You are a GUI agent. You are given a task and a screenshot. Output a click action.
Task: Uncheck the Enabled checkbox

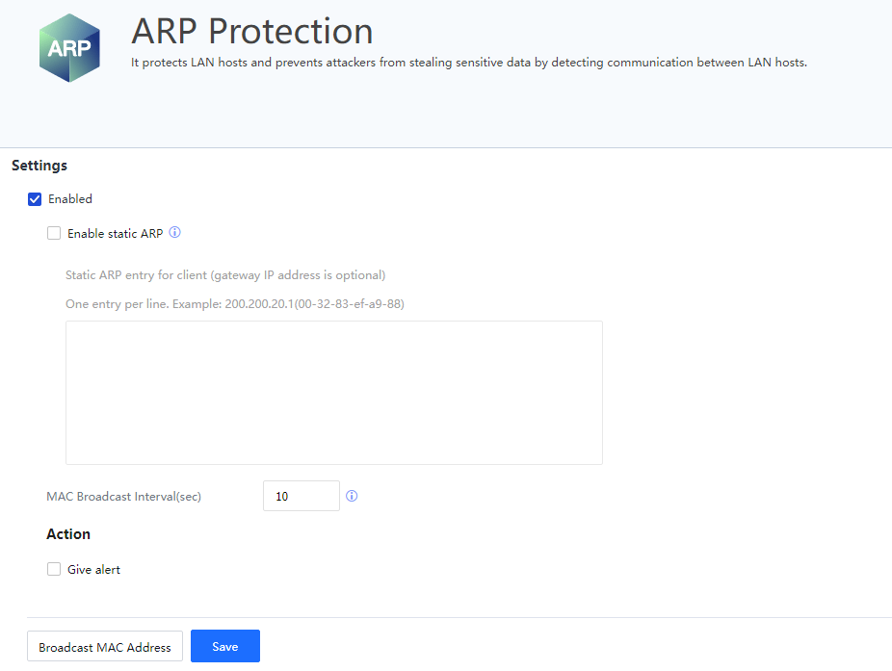point(35,199)
